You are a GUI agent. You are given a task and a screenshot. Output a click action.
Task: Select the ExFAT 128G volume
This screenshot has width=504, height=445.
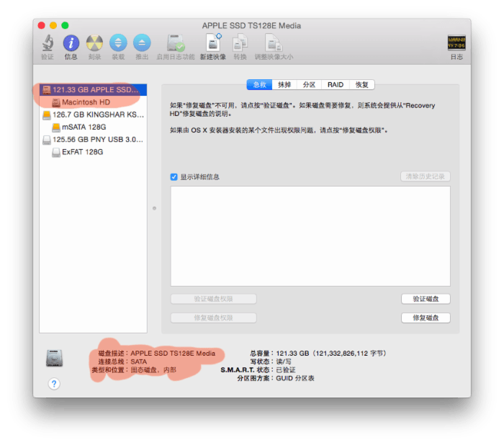point(82,152)
